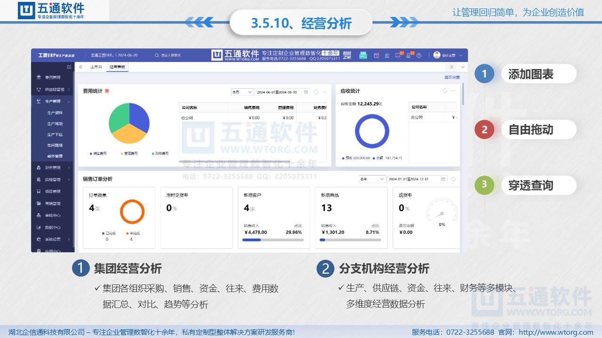Toggle the 管理费用 legend item

(x=129, y=154)
